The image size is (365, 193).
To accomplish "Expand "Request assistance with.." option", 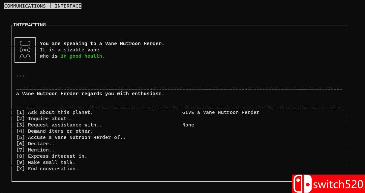I will click(x=59, y=125).
